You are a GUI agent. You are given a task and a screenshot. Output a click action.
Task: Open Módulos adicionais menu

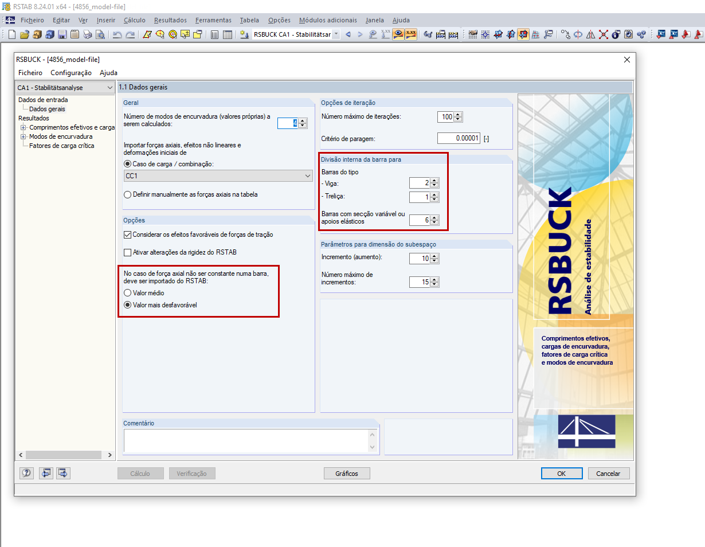click(x=328, y=20)
